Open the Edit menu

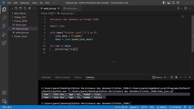pyautogui.click(x=15, y=3)
